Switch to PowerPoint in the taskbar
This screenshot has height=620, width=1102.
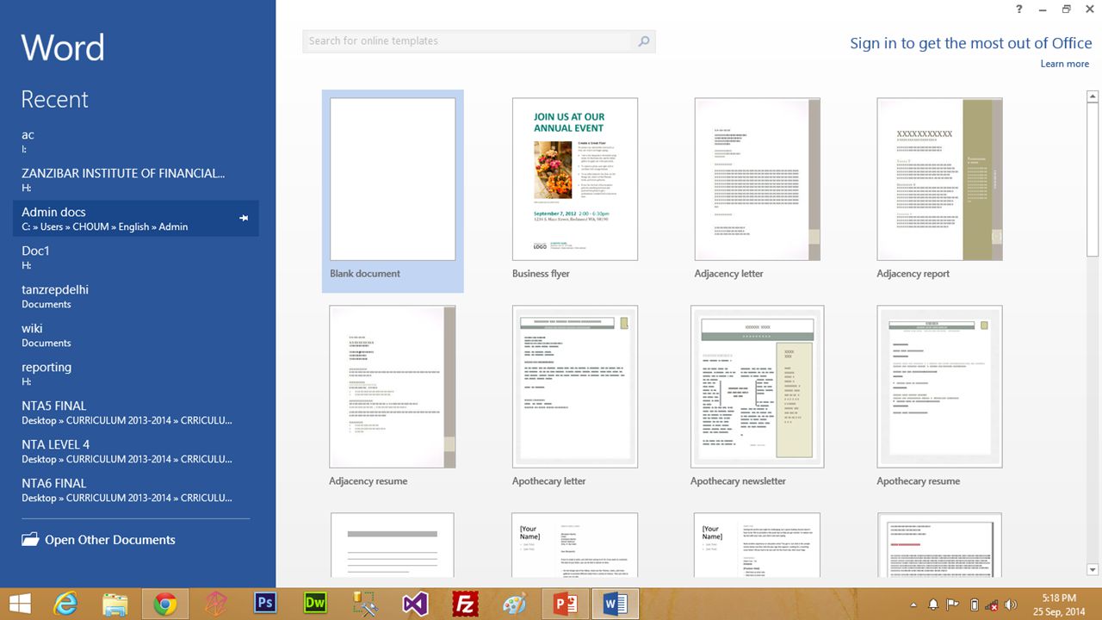click(x=566, y=604)
